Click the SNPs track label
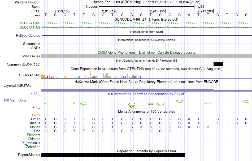Image resolution: width=252 pixels, height=161 pixels. (x=36, y=48)
